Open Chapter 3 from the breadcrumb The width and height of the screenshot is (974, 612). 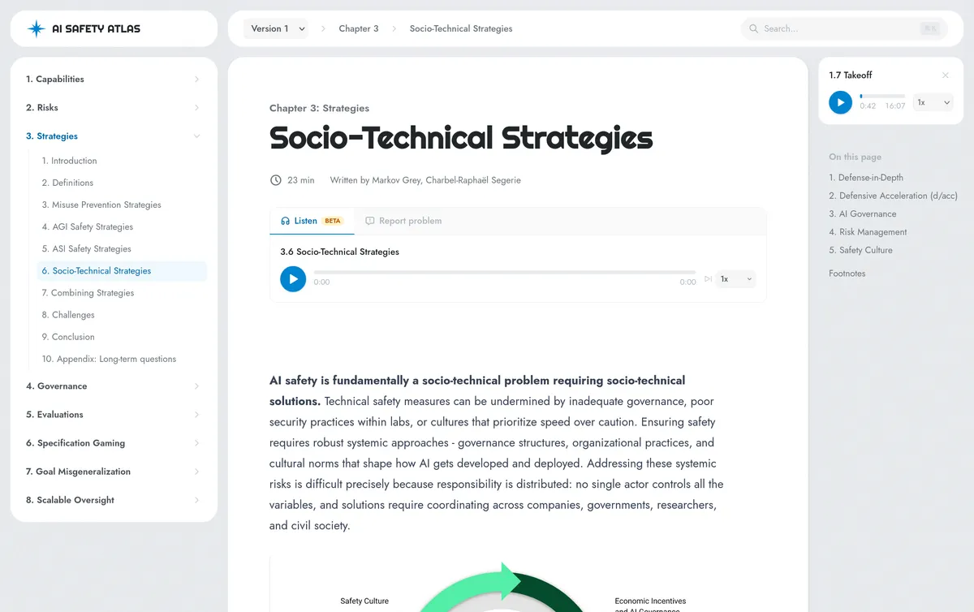pyautogui.click(x=359, y=28)
